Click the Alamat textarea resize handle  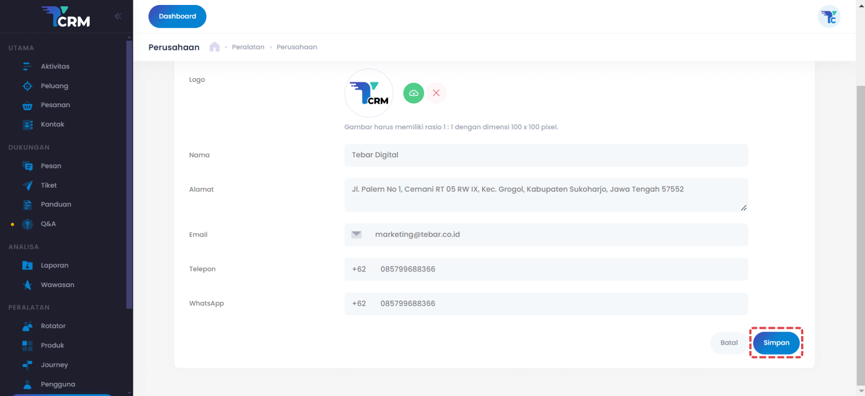tap(743, 208)
